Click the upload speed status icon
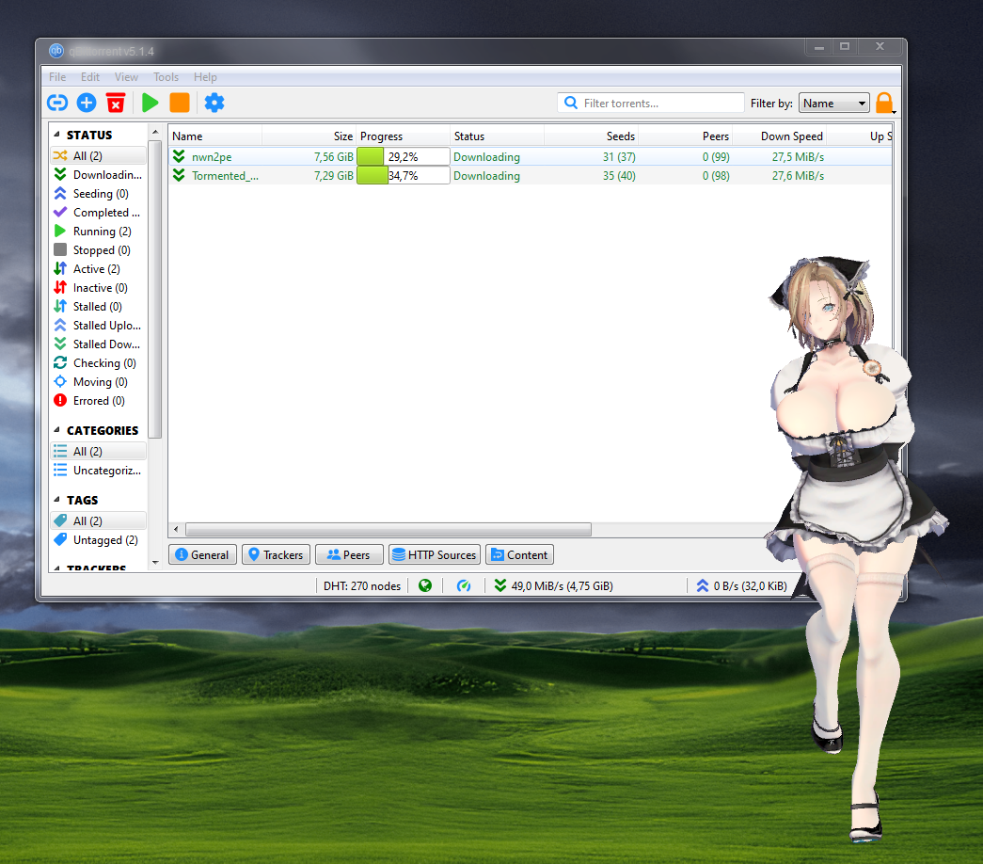The height and width of the screenshot is (864, 983). 703,585
